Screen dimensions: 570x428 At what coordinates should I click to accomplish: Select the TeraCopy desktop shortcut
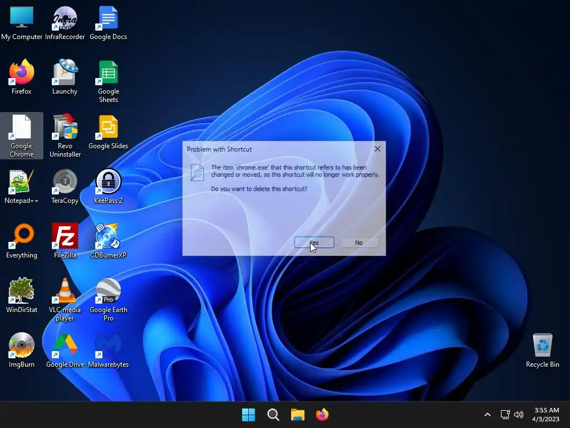tap(65, 186)
